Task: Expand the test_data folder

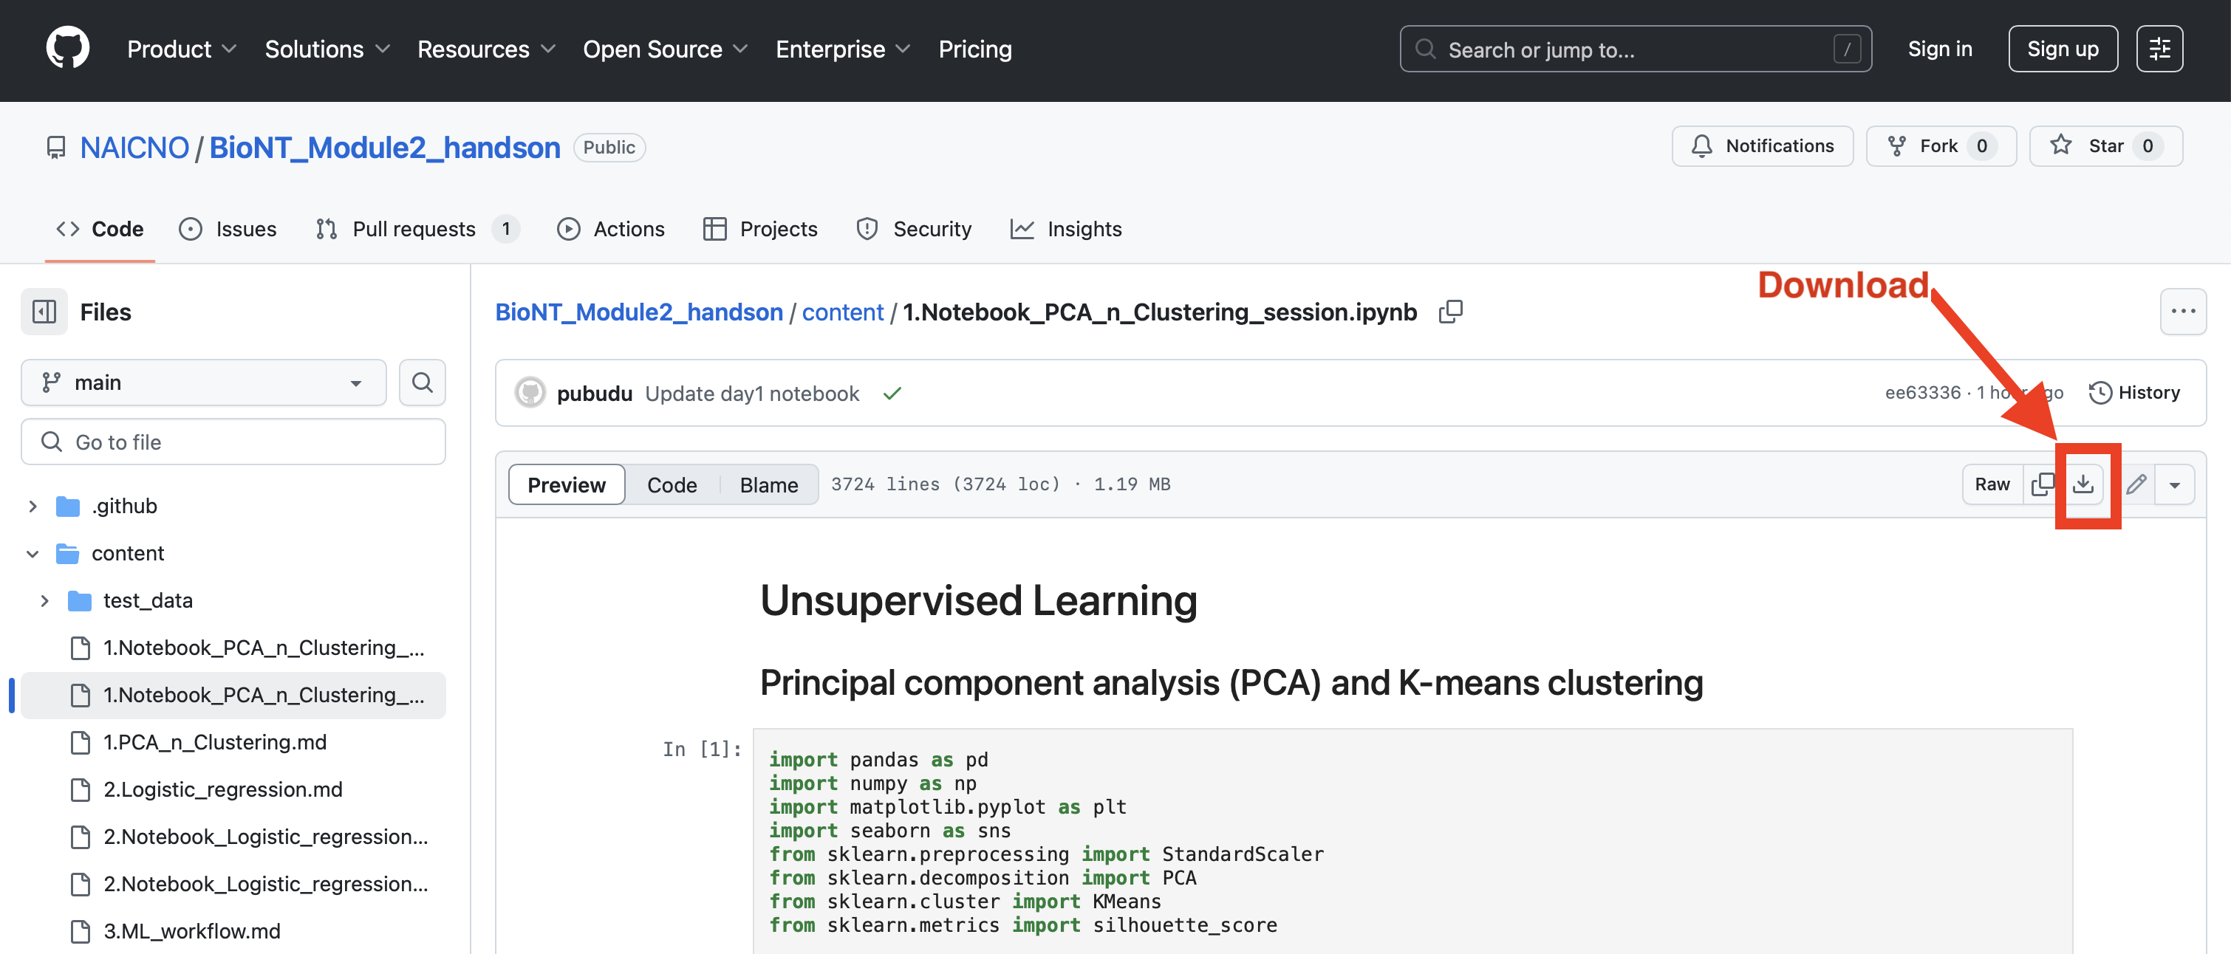Action: click(x=44, y=601)
